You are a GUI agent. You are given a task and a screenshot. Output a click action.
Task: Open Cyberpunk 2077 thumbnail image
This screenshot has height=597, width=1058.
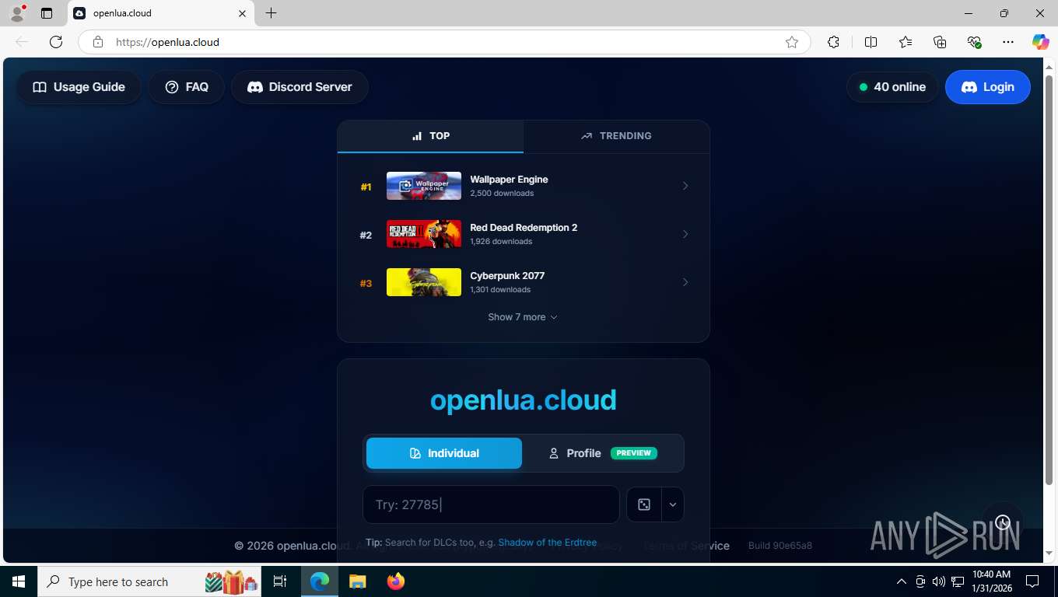(x=424, y=282)
